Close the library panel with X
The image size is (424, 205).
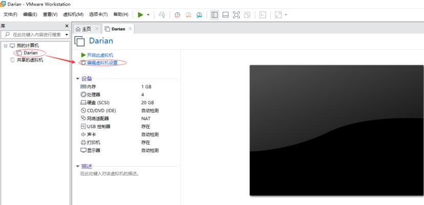click(x=67, y=26)
